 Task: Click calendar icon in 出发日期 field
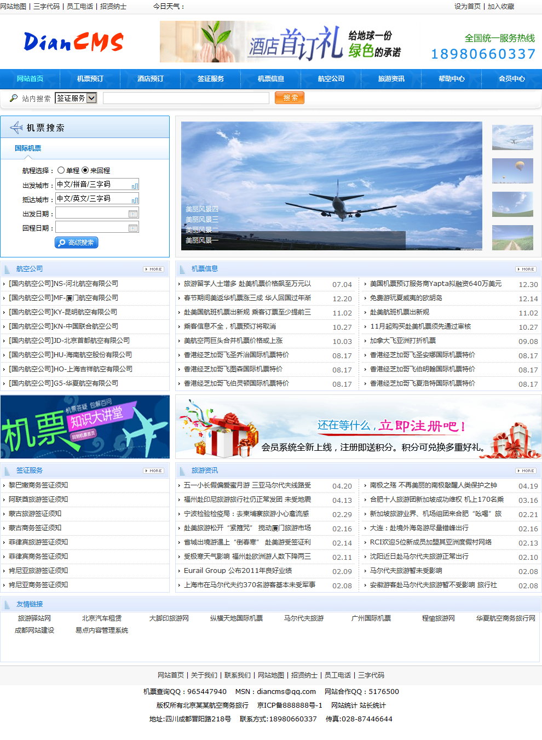pyautogui.click(x=132, y=214)
